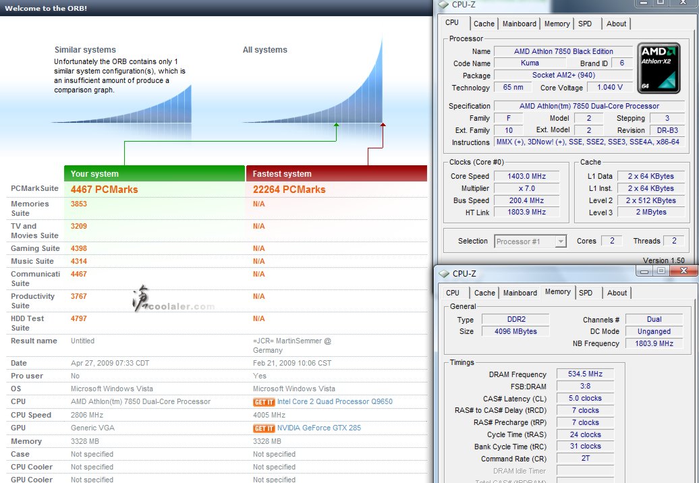Open Mainboard tab in lower CPU-Z window
Screen dimensions: 699x483
coord(520,293)
